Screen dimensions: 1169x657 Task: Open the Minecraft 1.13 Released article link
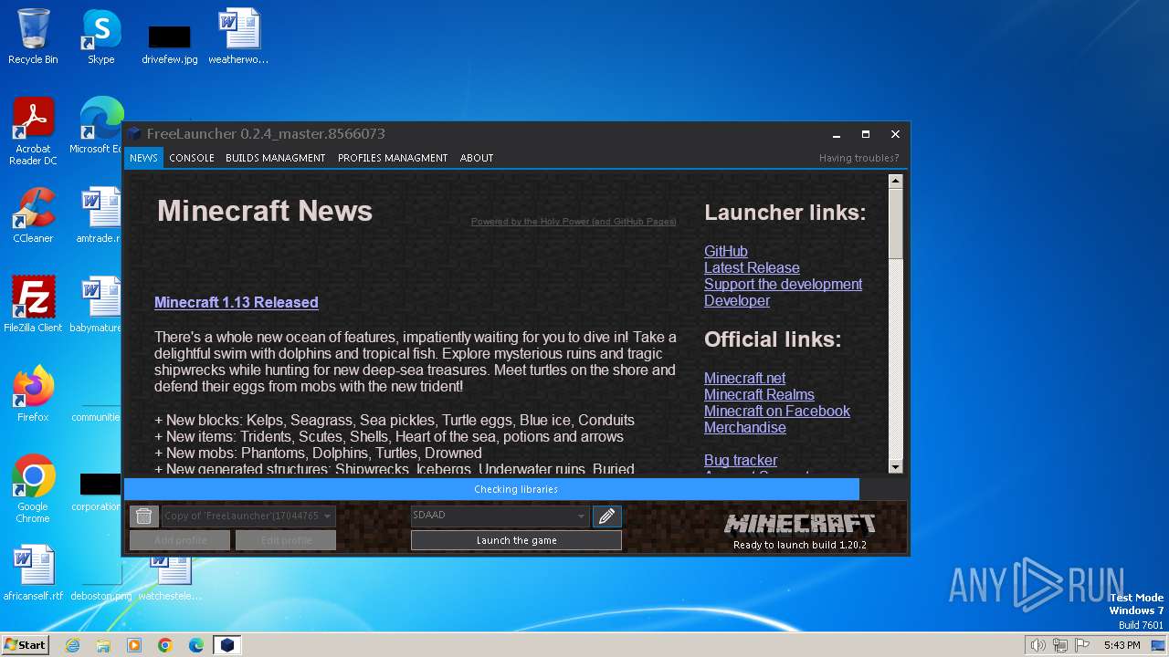coord(237,302)
